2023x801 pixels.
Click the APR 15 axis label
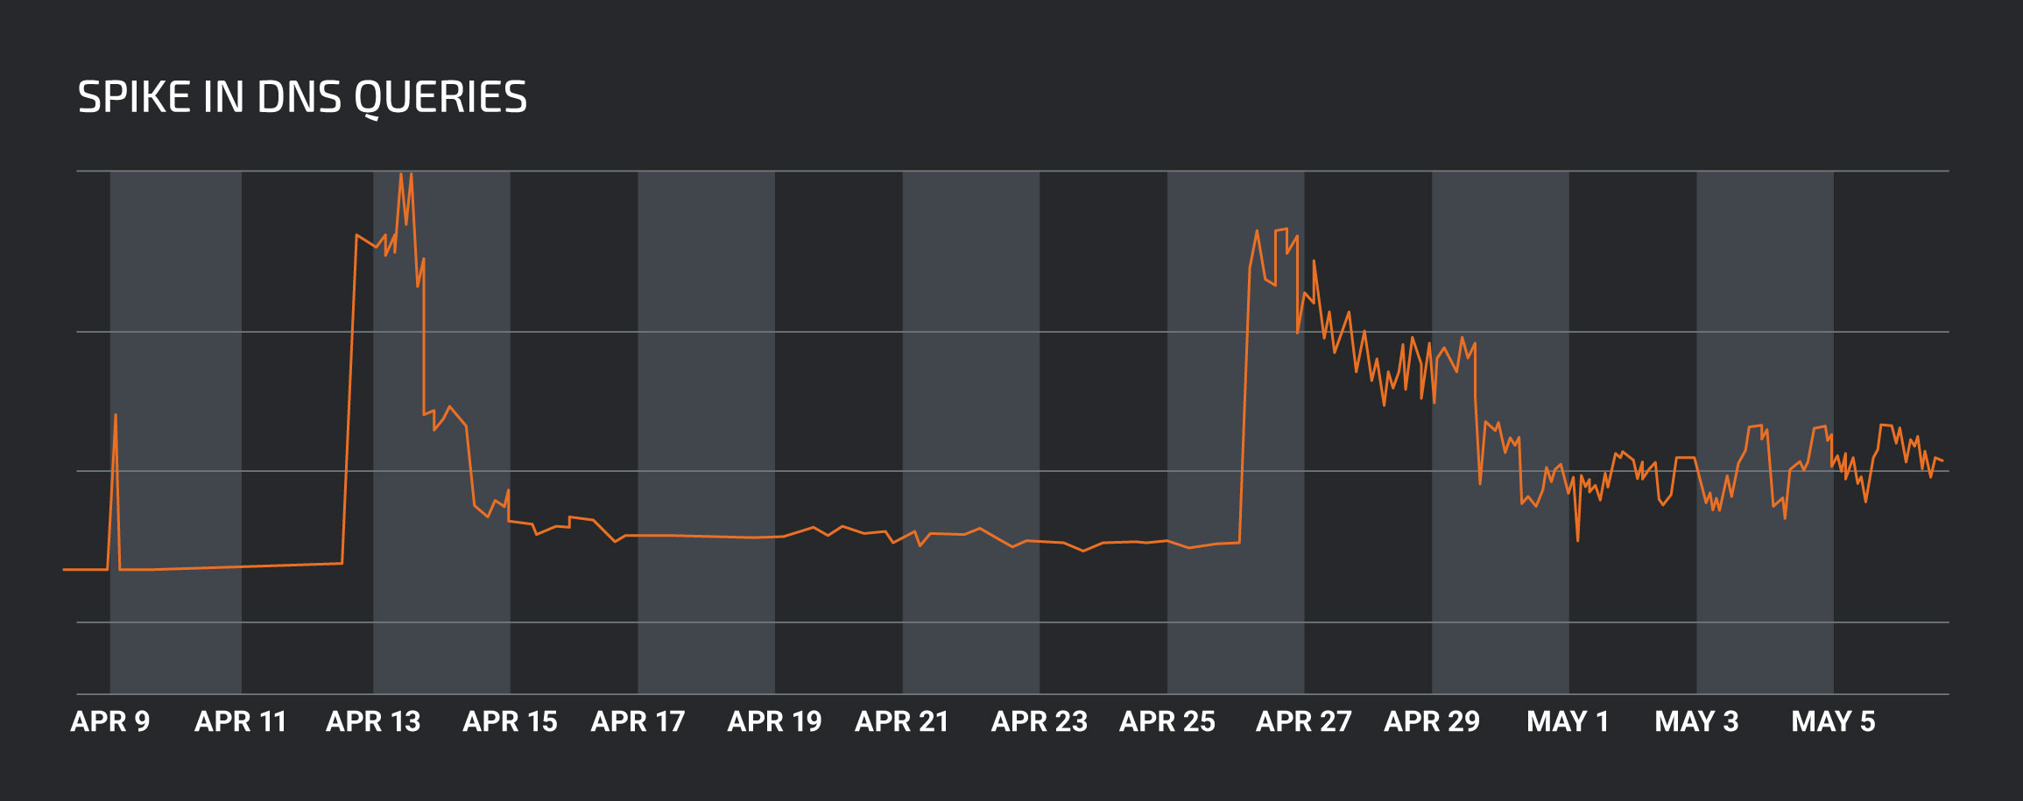pos(510,721)
